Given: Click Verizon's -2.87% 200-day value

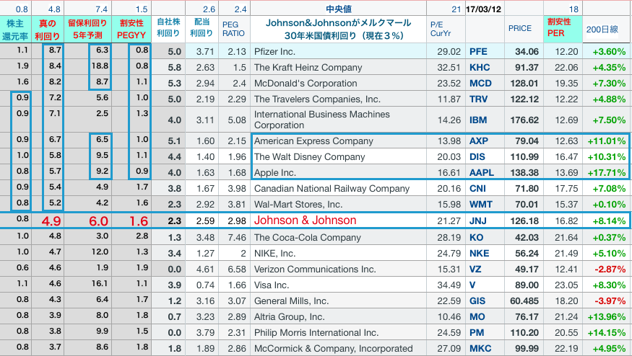Looking at the screenshot, I should (x=610, y=269).
